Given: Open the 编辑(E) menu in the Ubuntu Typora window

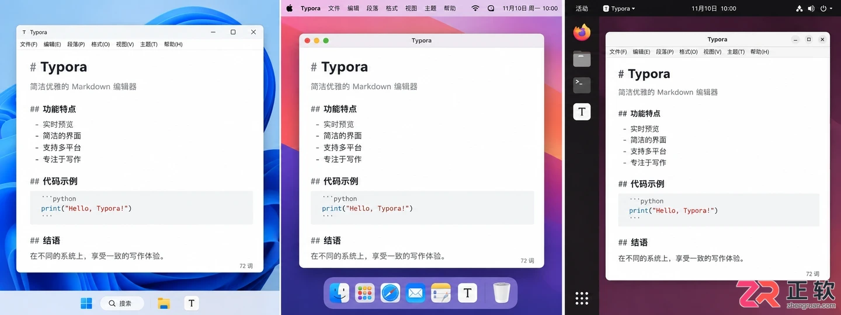Looking at the screenshot, I should pyautogui.click(x=641, y=52).
